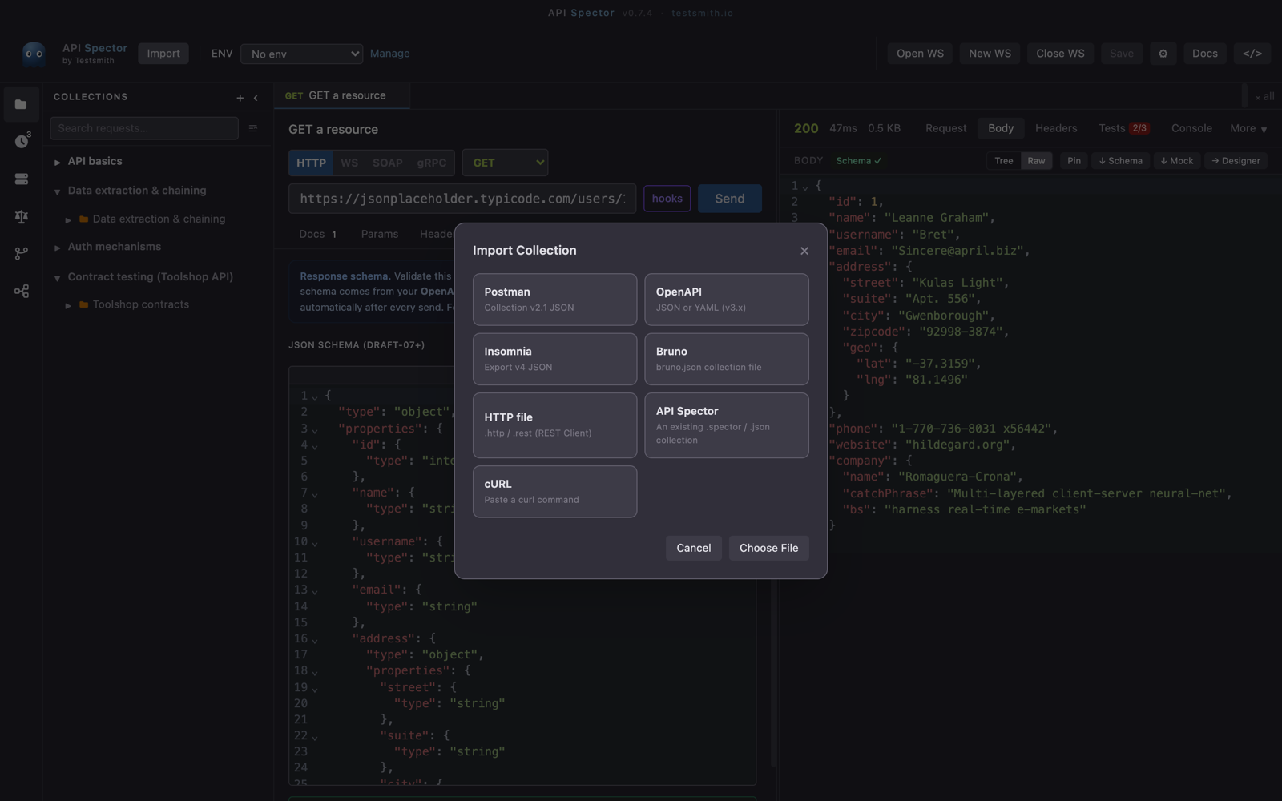
Task: Choose the cURL import option
Action: 554,492
